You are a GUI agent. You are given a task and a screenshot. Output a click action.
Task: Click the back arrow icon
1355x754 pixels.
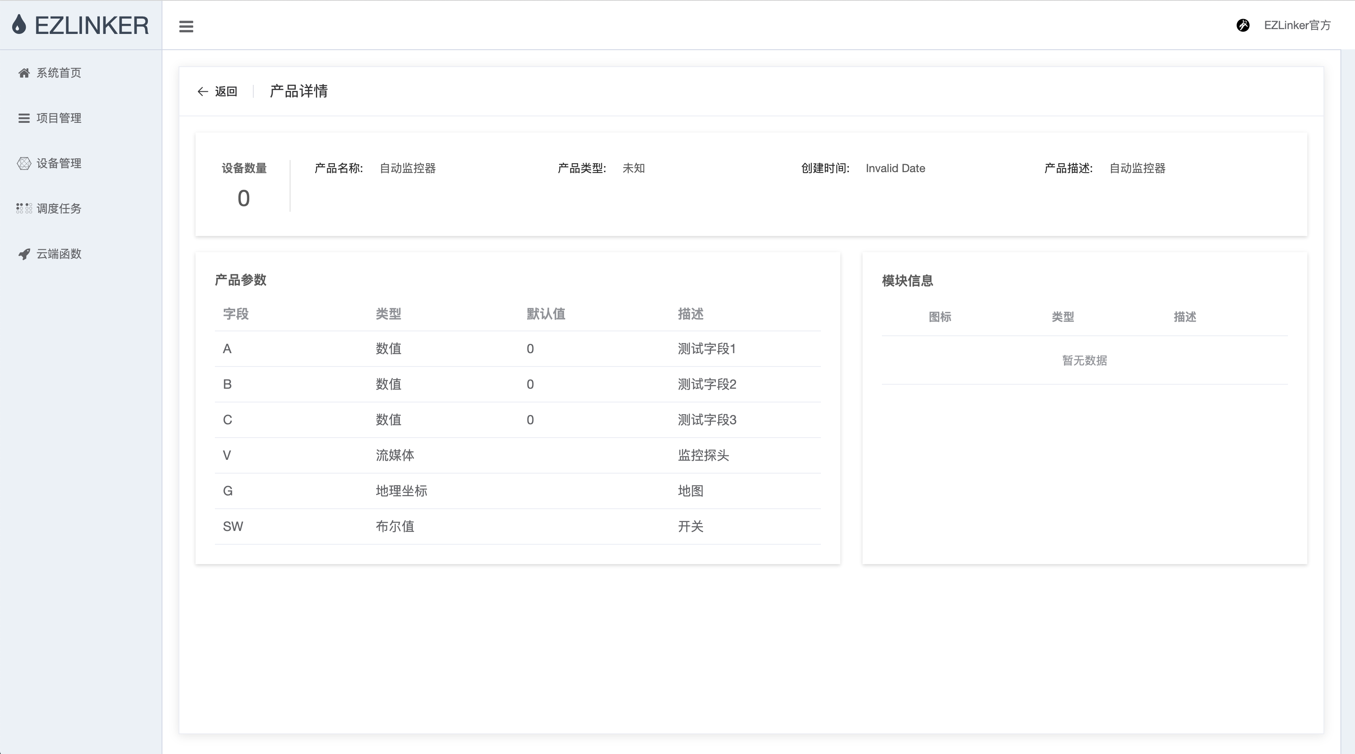click(x=203, y=92)
